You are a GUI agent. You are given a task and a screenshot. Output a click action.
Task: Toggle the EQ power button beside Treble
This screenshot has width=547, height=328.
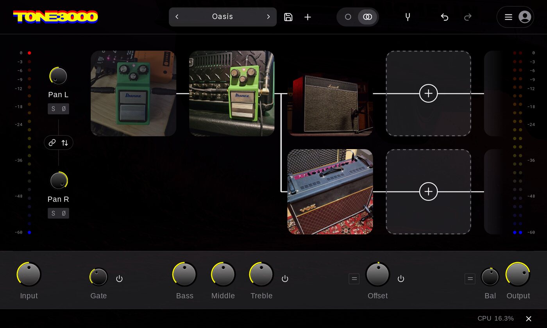285,278
